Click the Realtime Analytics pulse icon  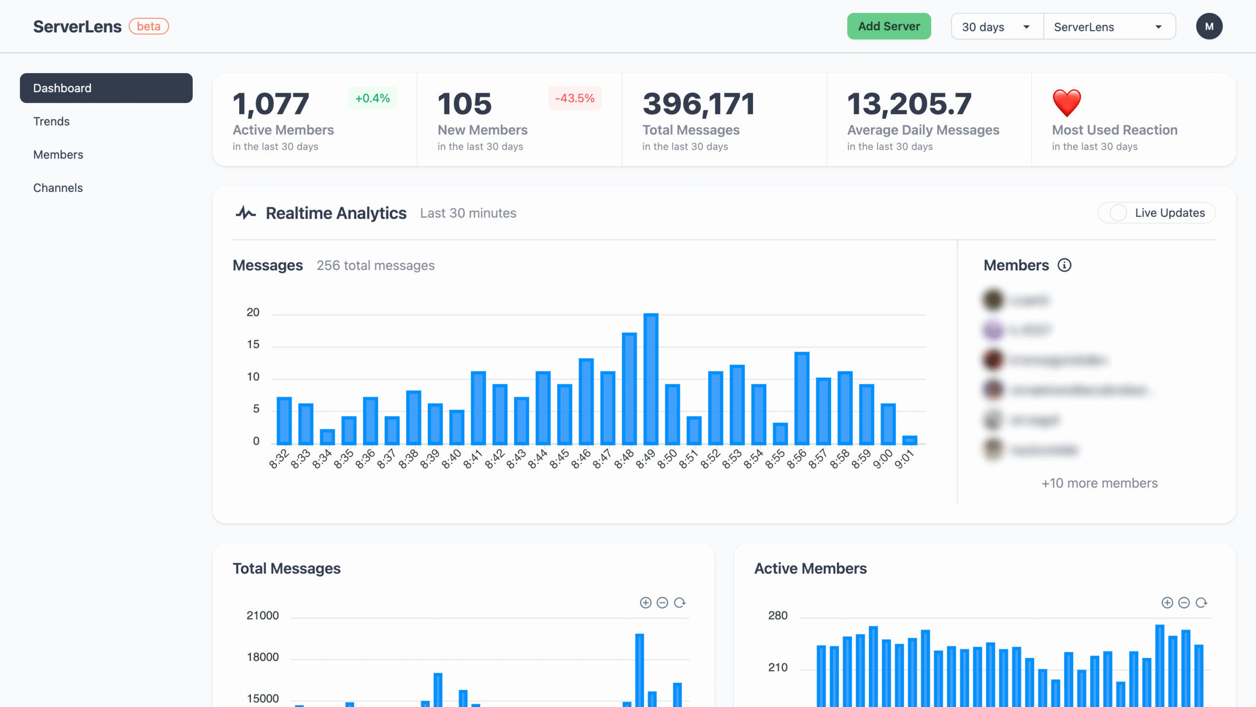pos(245,213)
